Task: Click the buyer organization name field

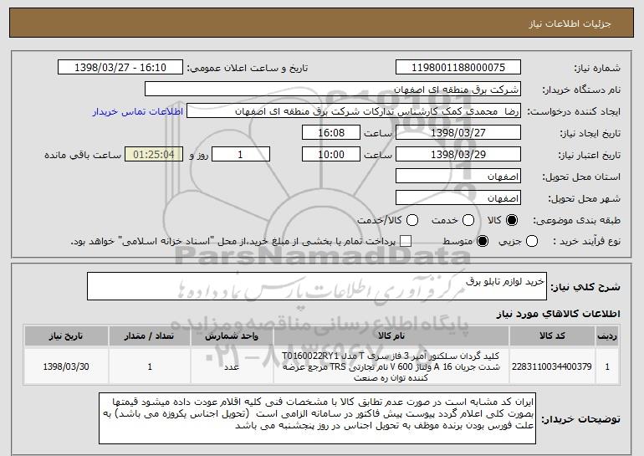Action: click(x=333, y=90)
